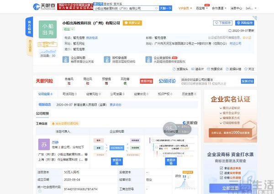The image size is (274, 194).
Task: Select the 自主信息 side tab
Action: 30,46
